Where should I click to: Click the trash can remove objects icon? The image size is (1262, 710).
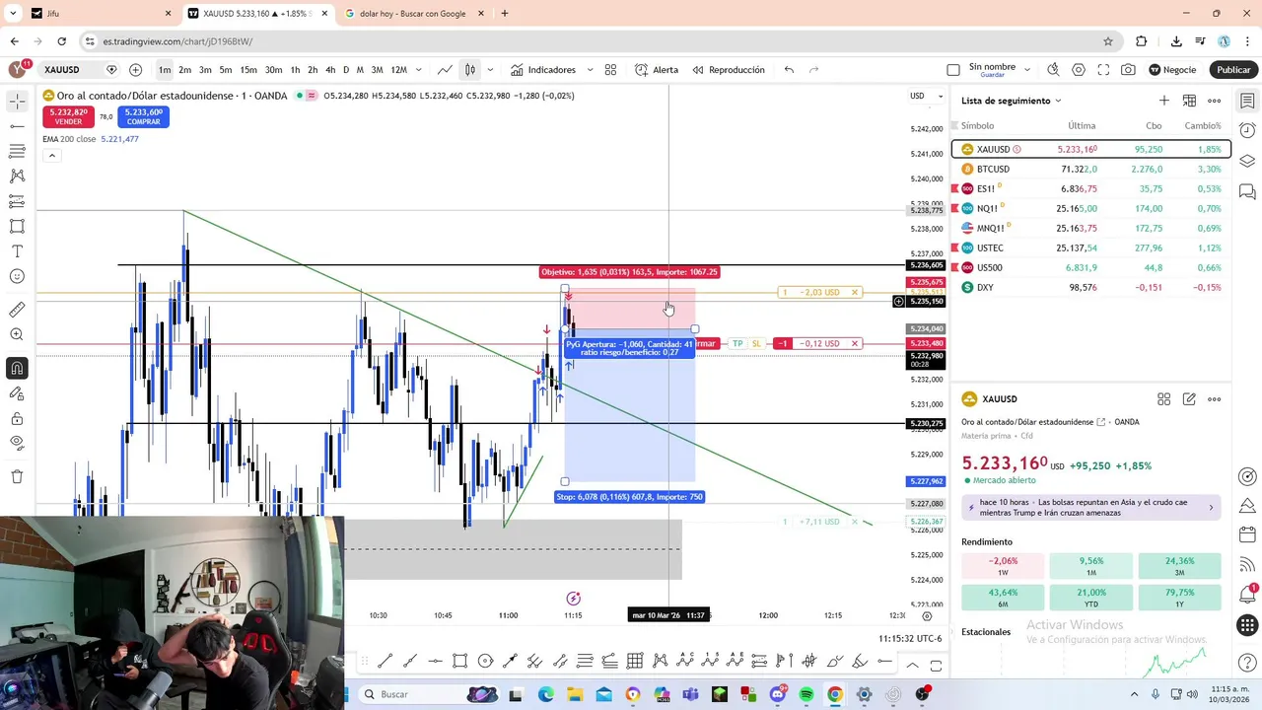point(17,476)
